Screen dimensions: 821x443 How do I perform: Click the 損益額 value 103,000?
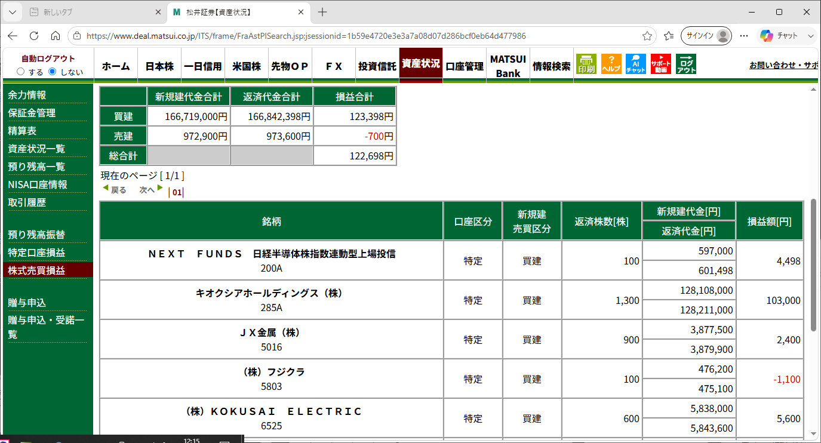[783, 300]
